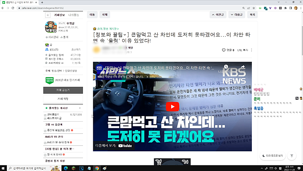The image size is (303, 171).
Task: Open the Chrome three-dot menu
Action: [301, 8]
